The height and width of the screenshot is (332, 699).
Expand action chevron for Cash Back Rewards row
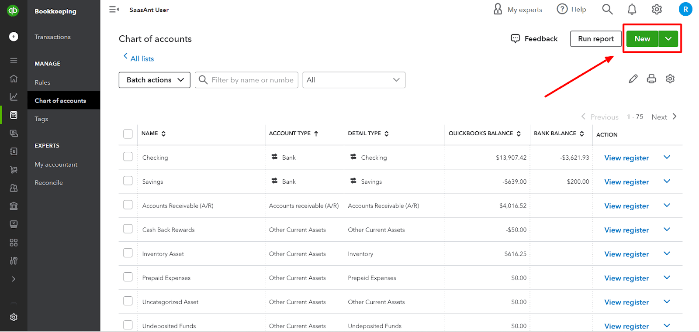pyautogui.click(x=667, y=229)
